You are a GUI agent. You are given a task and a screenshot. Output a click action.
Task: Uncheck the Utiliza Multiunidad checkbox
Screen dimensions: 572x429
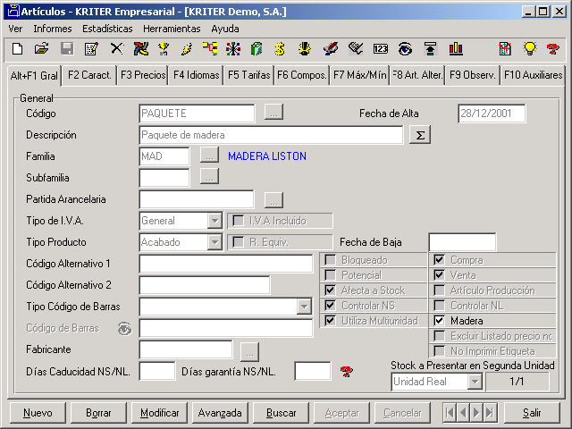click(330, 321)
